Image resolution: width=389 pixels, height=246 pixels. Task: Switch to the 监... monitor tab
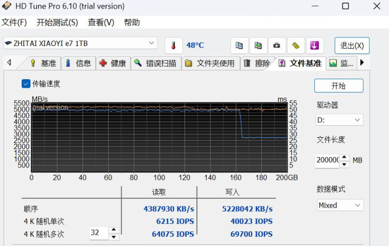(341, 63)
